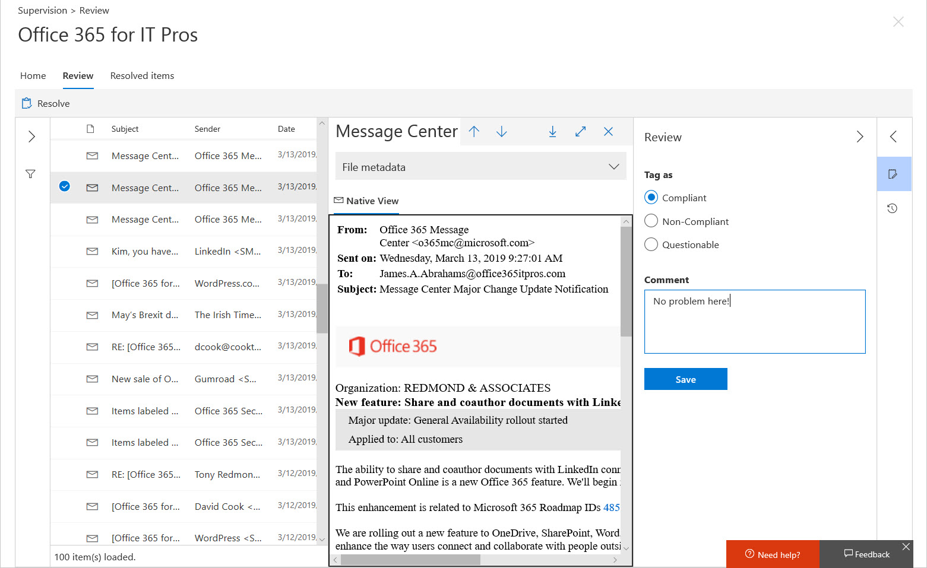Click the item list vertical scrollbar thumb
927x568 pixels.
point(322,309)
